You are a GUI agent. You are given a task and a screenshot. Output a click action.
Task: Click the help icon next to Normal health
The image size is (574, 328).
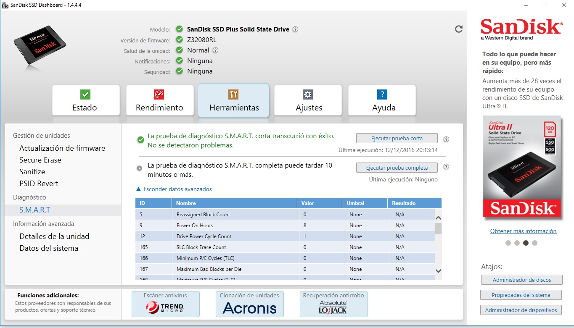215,50
